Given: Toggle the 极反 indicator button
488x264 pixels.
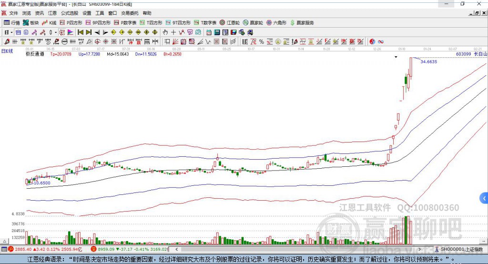Looking at the screenshot, I should [x=62, y=32].
